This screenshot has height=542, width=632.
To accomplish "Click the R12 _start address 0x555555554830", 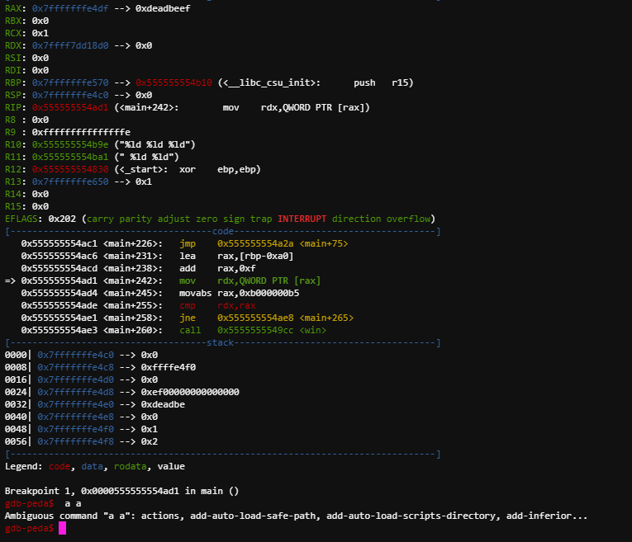I will [x=70, y=169].
